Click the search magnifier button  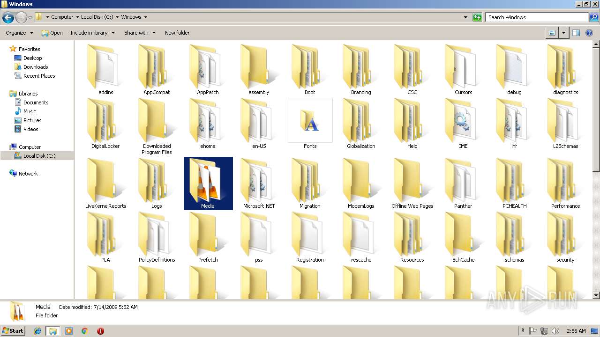pyautogui.click(x=593, y=17)
